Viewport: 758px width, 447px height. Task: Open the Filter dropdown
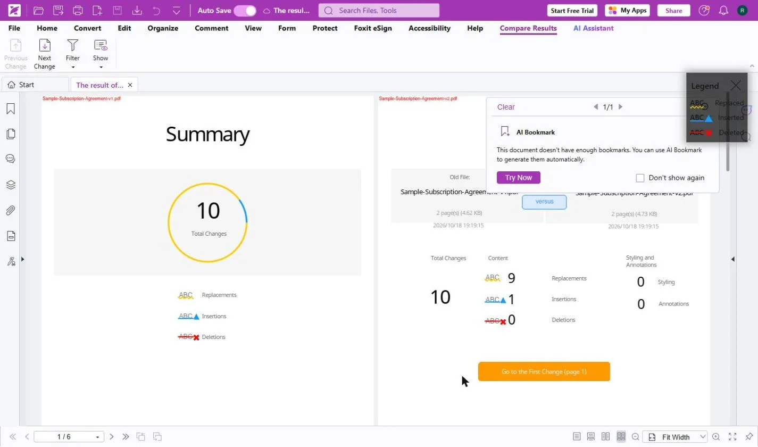[x=73, y=54]
